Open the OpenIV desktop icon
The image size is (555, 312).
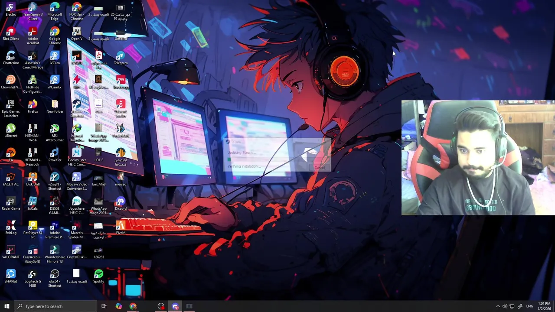77,34
